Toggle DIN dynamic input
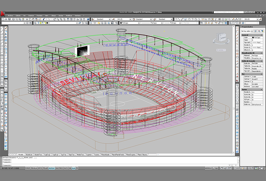 [70, 168]
